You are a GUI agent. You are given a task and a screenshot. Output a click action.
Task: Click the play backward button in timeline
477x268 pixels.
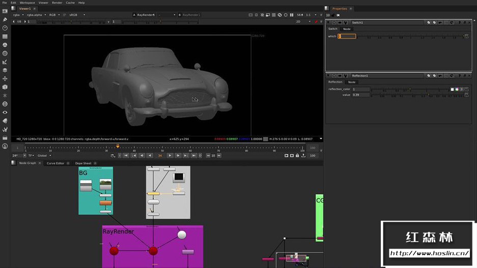tap(150, 156)
